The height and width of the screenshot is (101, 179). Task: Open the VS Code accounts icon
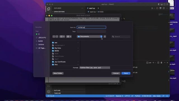tap(48, 86)
